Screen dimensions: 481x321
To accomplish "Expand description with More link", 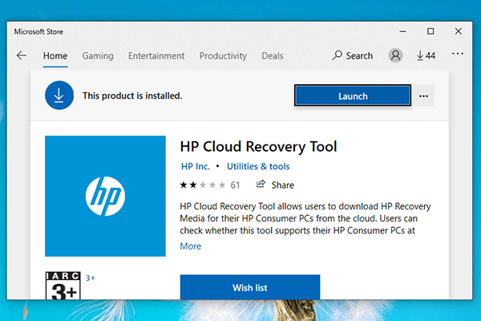I will click(x=191, y=246).
